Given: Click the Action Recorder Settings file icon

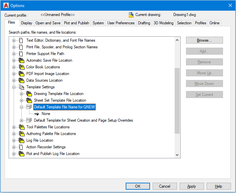Looking at the screenshot, I should [21, 147].
